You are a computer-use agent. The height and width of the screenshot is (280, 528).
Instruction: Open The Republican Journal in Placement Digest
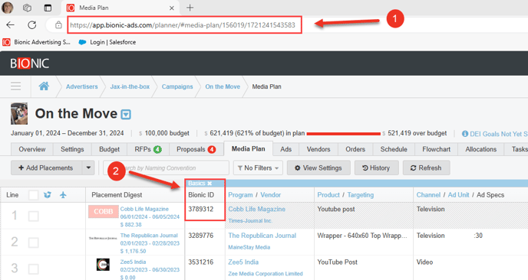click(x=149, y=236)
